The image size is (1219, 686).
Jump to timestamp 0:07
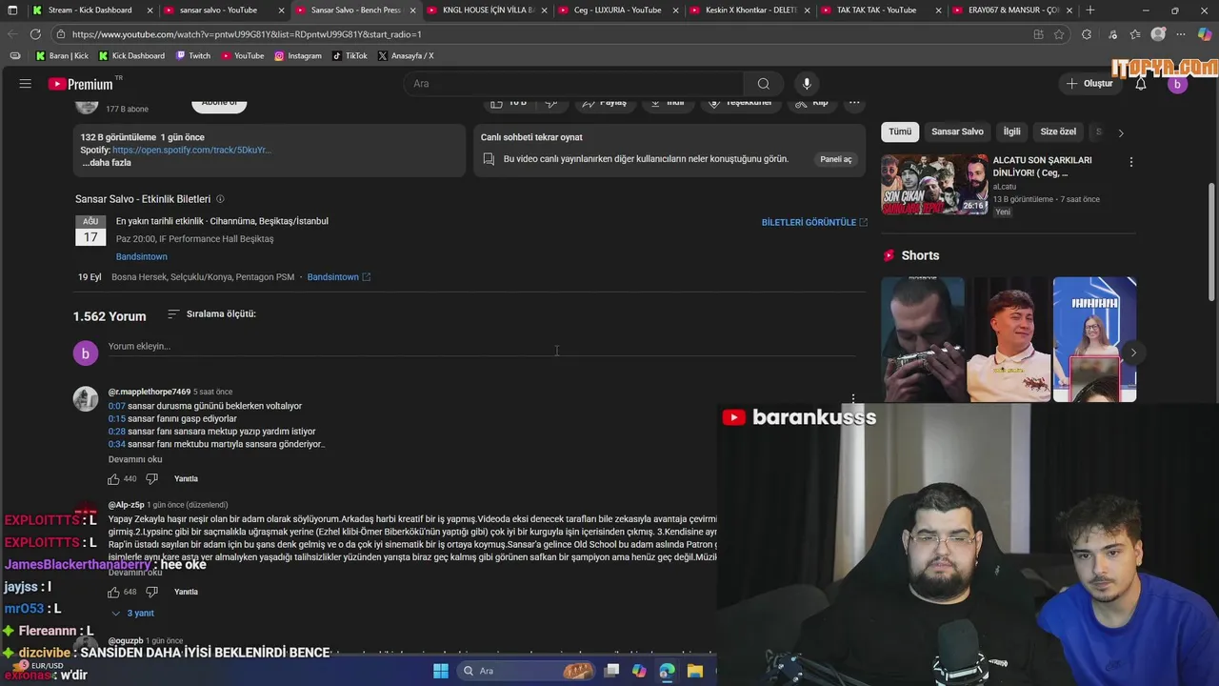[x=116, y=407]
